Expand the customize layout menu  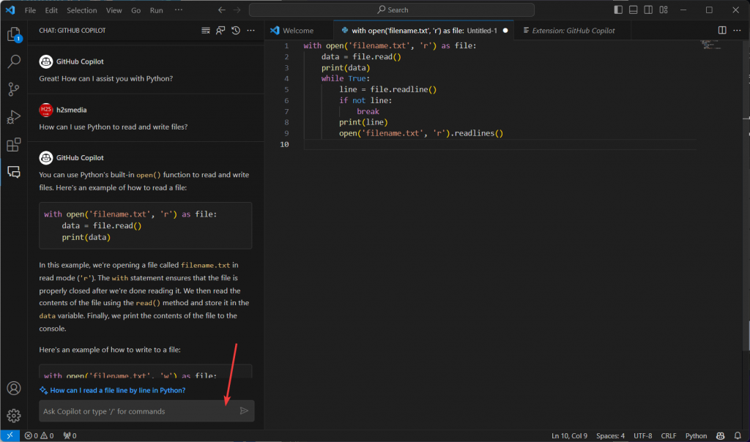click(664, 10)
